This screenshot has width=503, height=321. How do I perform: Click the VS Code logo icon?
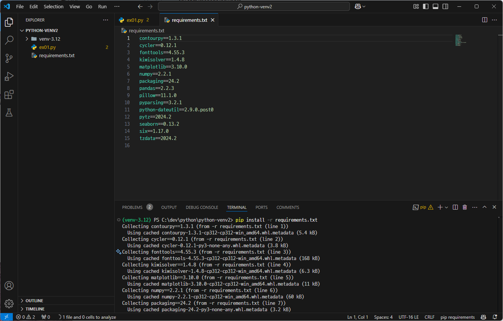click(x=6, y=6)
